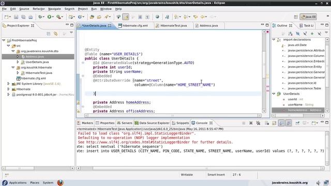The width and height of the screenshot is (331, 186).
Task: Click the Print toolbar icon
Action: [x=31, y=17]
